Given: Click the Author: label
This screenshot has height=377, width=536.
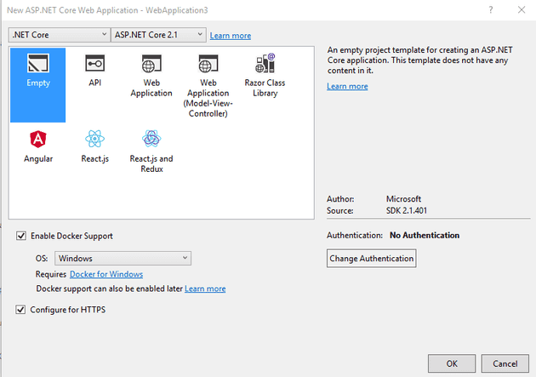Looking at the screenshot, I should tap(340, 199).
